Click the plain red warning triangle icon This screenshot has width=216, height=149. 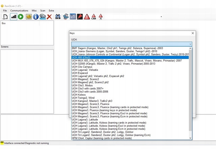point(87,17)
